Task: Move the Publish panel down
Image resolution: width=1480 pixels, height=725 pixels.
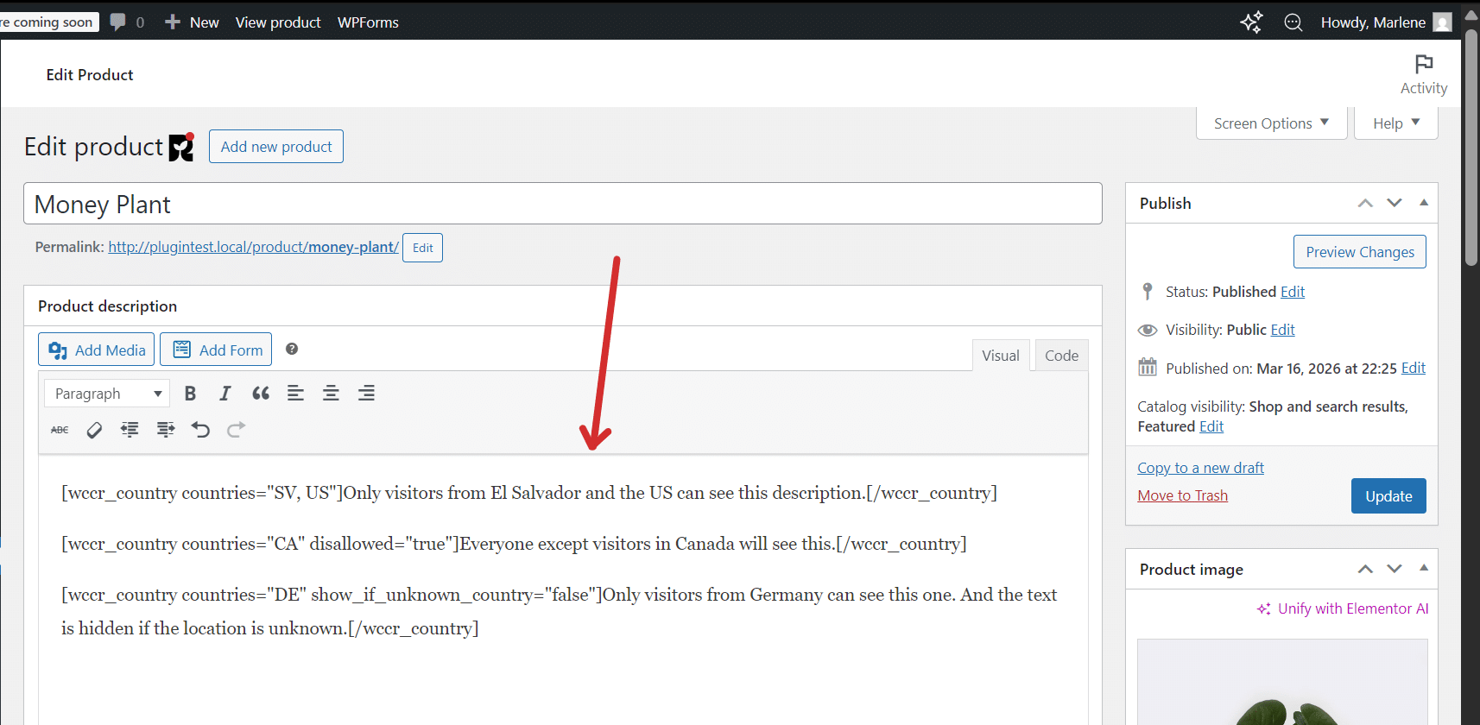Action: pyautogui.click(x=1395, y=203)
